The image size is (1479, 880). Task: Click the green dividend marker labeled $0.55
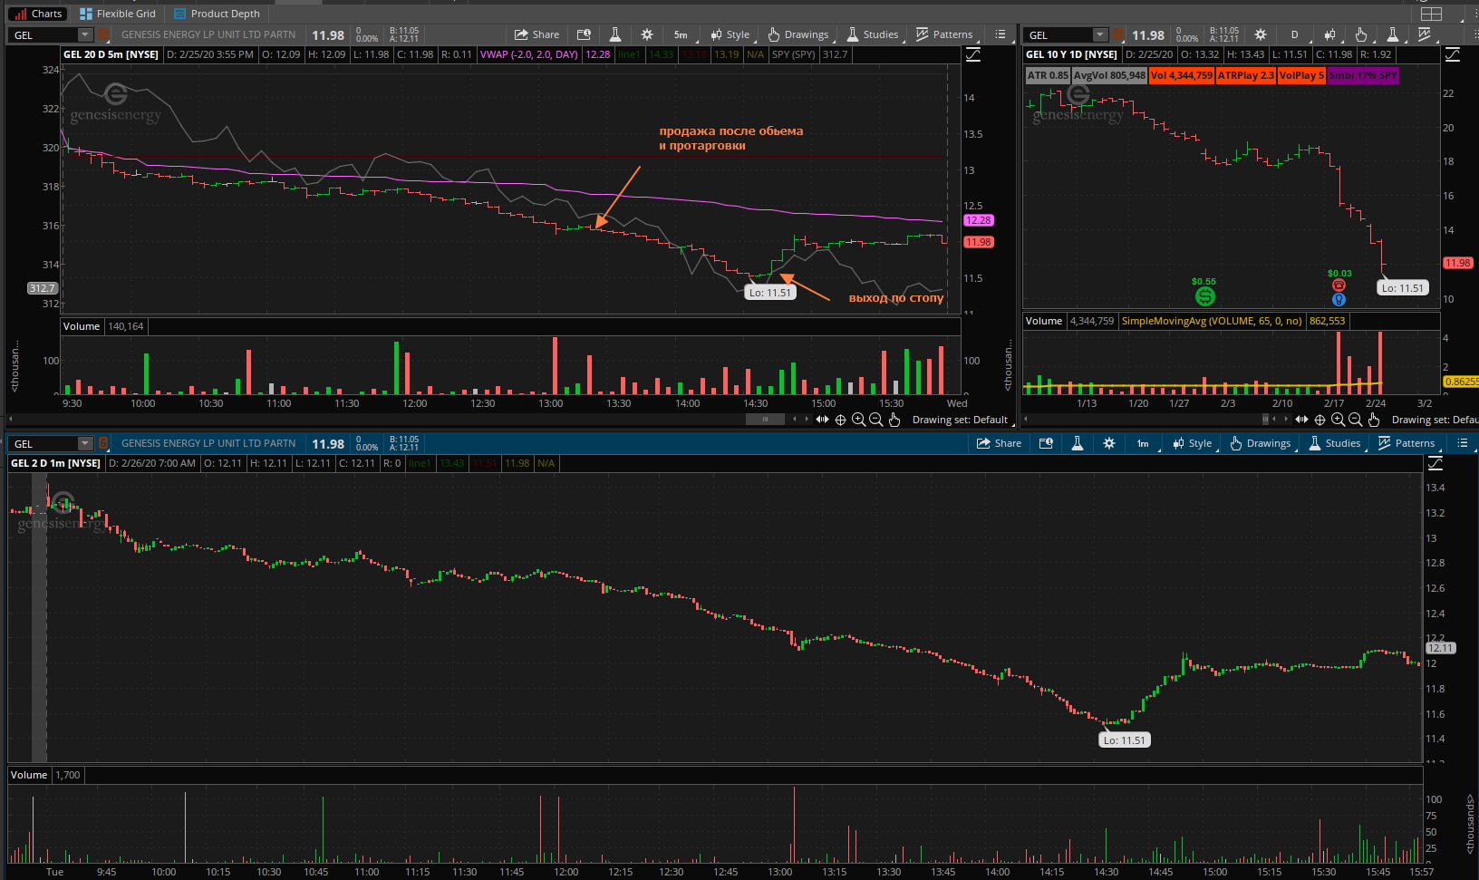[x=1204, y=296]
